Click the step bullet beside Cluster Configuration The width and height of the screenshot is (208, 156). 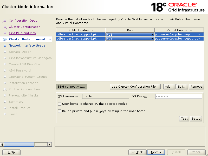tap(5, 27)
